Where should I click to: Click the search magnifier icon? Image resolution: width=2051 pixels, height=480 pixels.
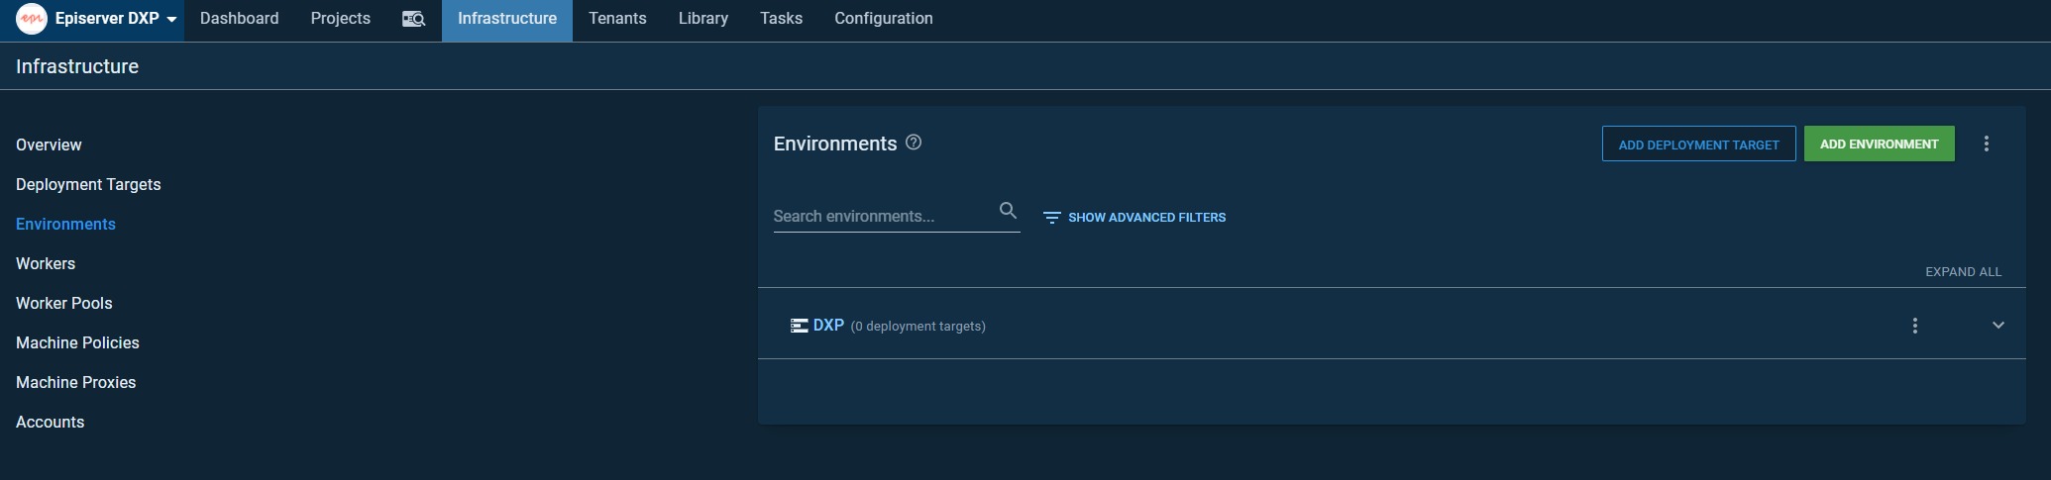(1008, 210)
